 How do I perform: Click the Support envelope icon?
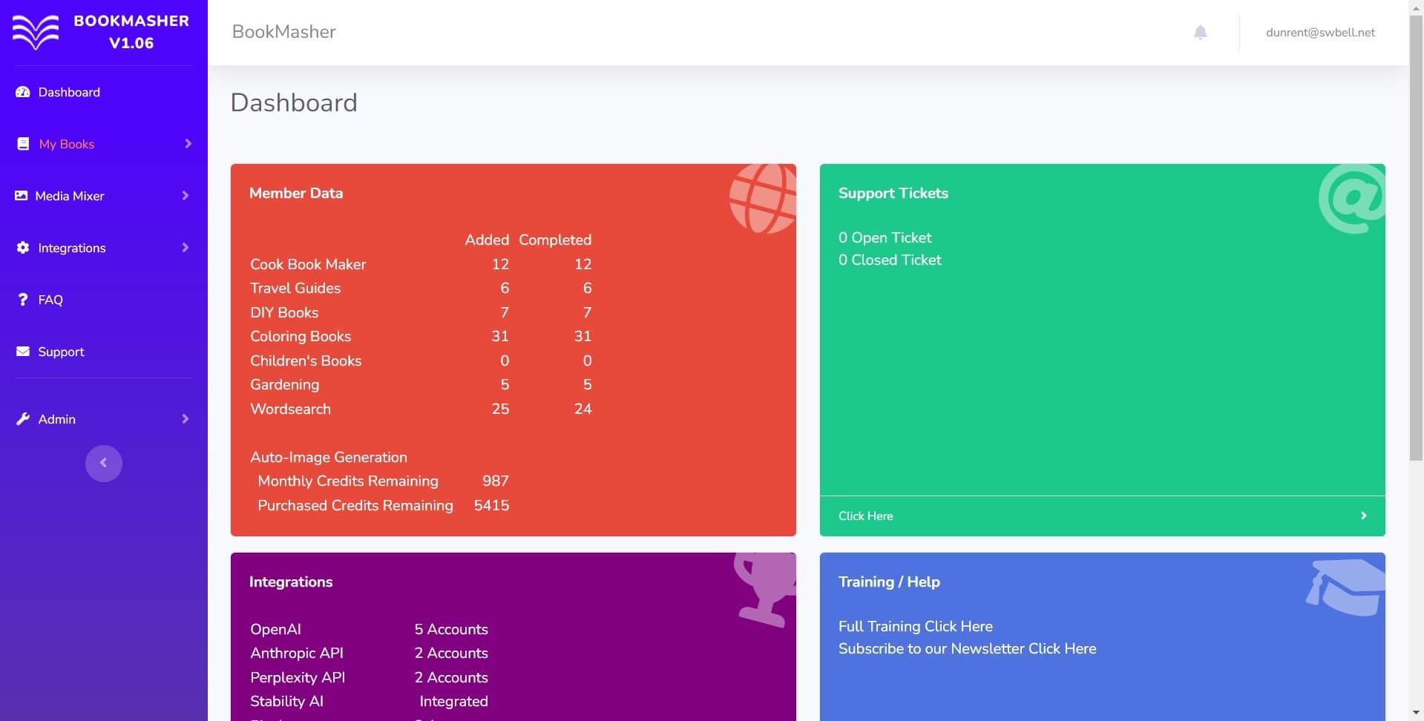23,352
